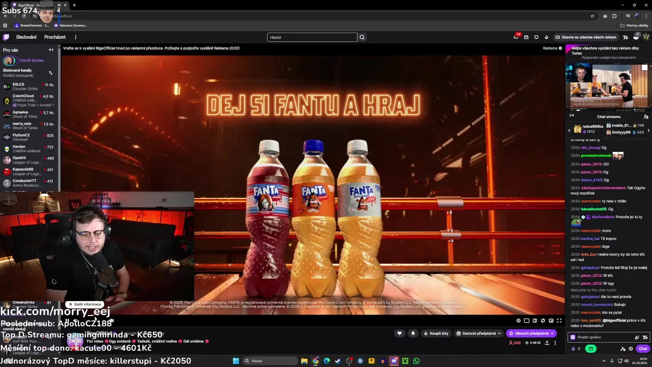Collapse the Pro vás sidebar

(x=51, y=50)
